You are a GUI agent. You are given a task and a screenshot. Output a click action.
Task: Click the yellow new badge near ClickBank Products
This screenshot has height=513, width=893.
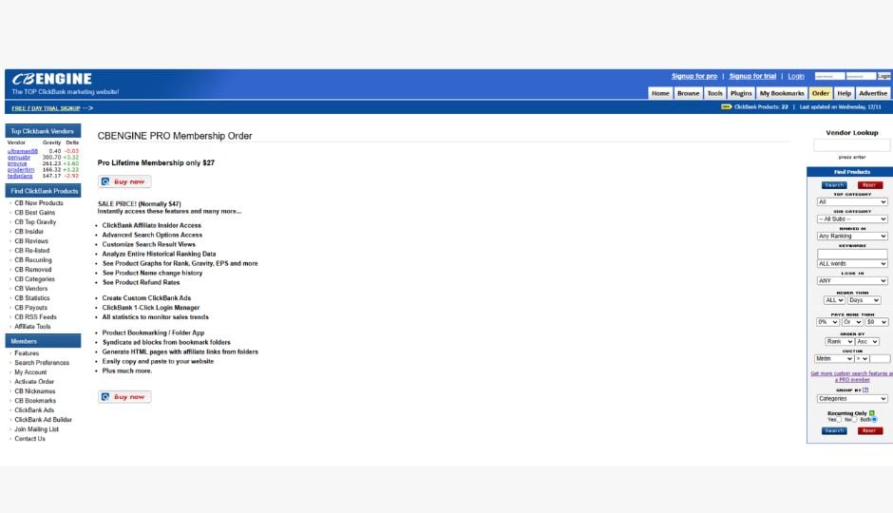(726, 107)
